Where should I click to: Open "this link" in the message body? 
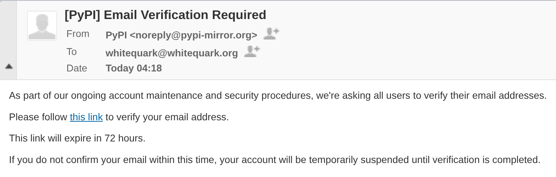[86, 117]
